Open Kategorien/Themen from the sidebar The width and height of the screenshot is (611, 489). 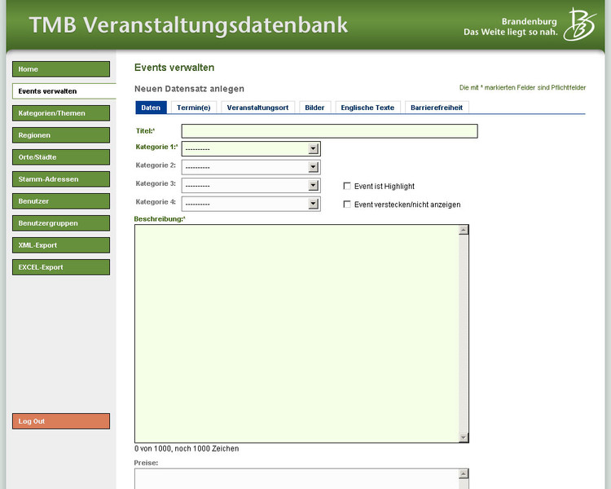tap(61, 113)
